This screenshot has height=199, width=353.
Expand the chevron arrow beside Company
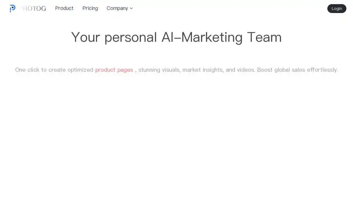131,8
